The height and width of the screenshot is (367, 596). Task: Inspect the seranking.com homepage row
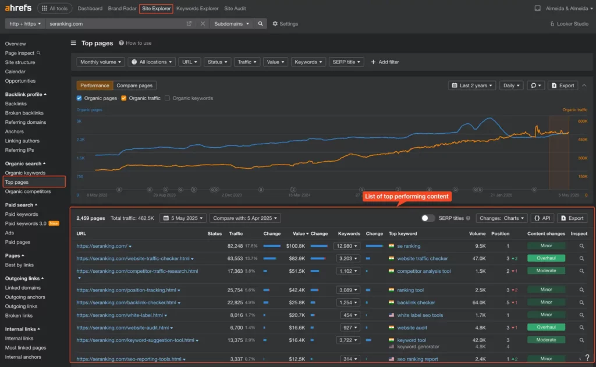(x=581, y=246)
